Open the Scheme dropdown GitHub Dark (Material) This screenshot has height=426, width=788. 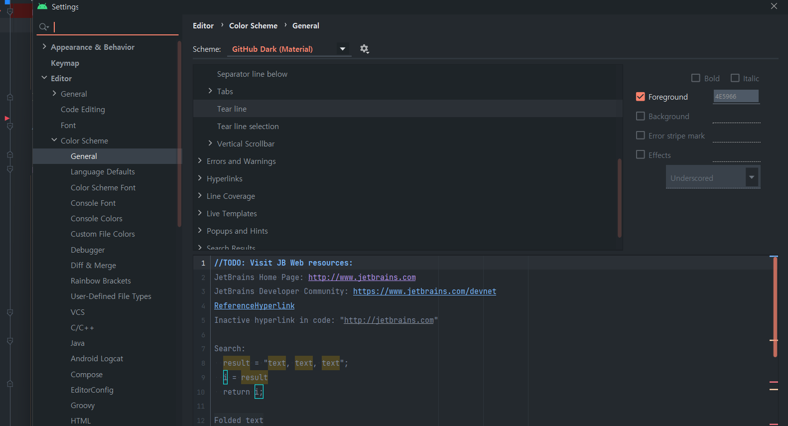pyautogui.click(x=289, y=49)
